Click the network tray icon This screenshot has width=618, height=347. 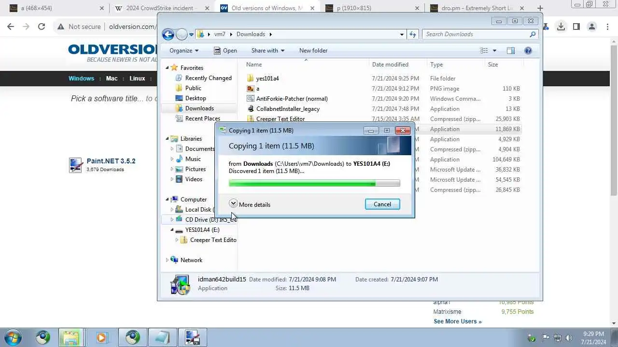tap(558, 338)
